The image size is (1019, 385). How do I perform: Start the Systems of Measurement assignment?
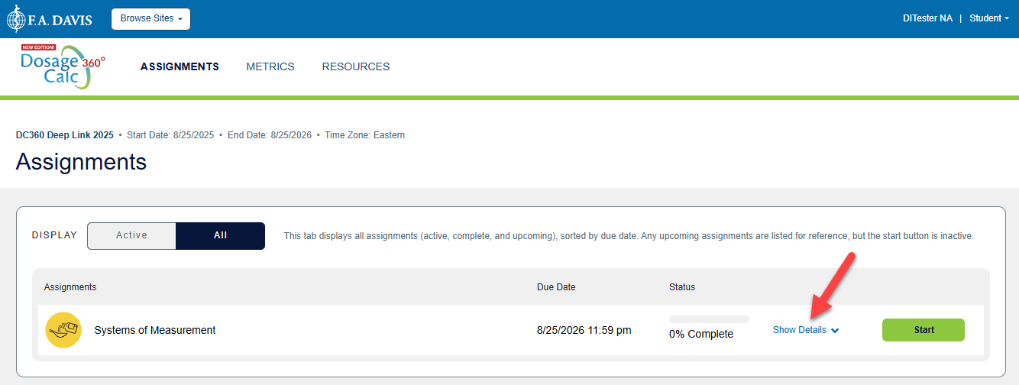point(924,330)
